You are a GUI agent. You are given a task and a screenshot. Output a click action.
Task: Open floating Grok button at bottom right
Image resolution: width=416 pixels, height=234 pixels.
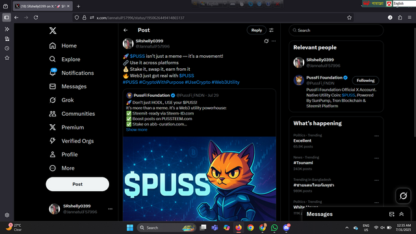point(403,196)
